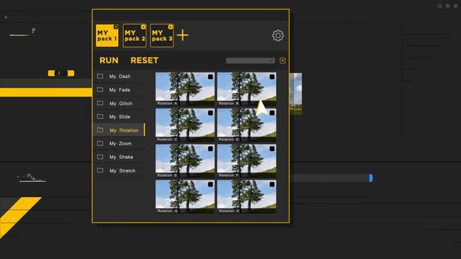The image size is (461, 259).
Task: Select the Rotation E preset thumbnail
Action: (185, 161)
